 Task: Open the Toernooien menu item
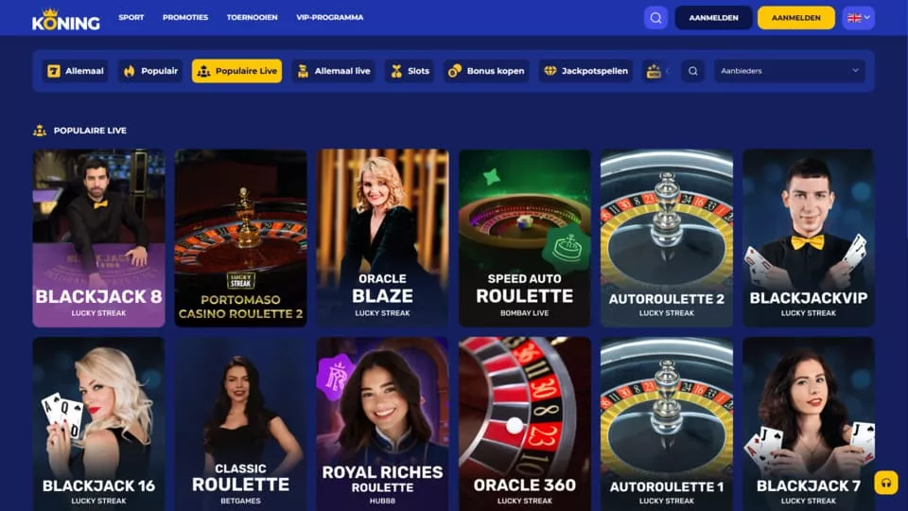pos(252,17)
